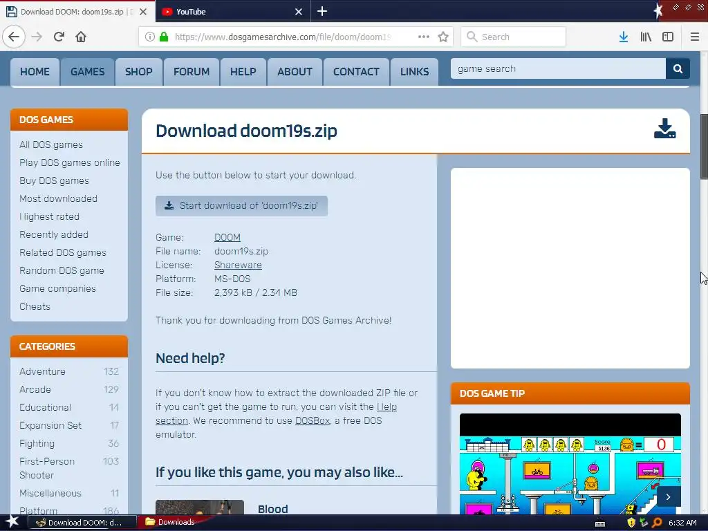Open the Firefox hamburger menu
This screenshot has width=708, height=531.
(x=695, y=37)
